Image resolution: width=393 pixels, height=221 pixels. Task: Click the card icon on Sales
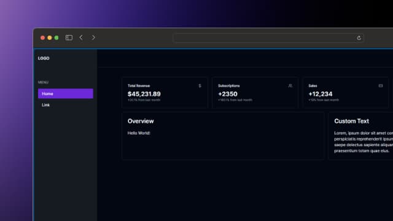pyautogui.click(x=381, y=86)
